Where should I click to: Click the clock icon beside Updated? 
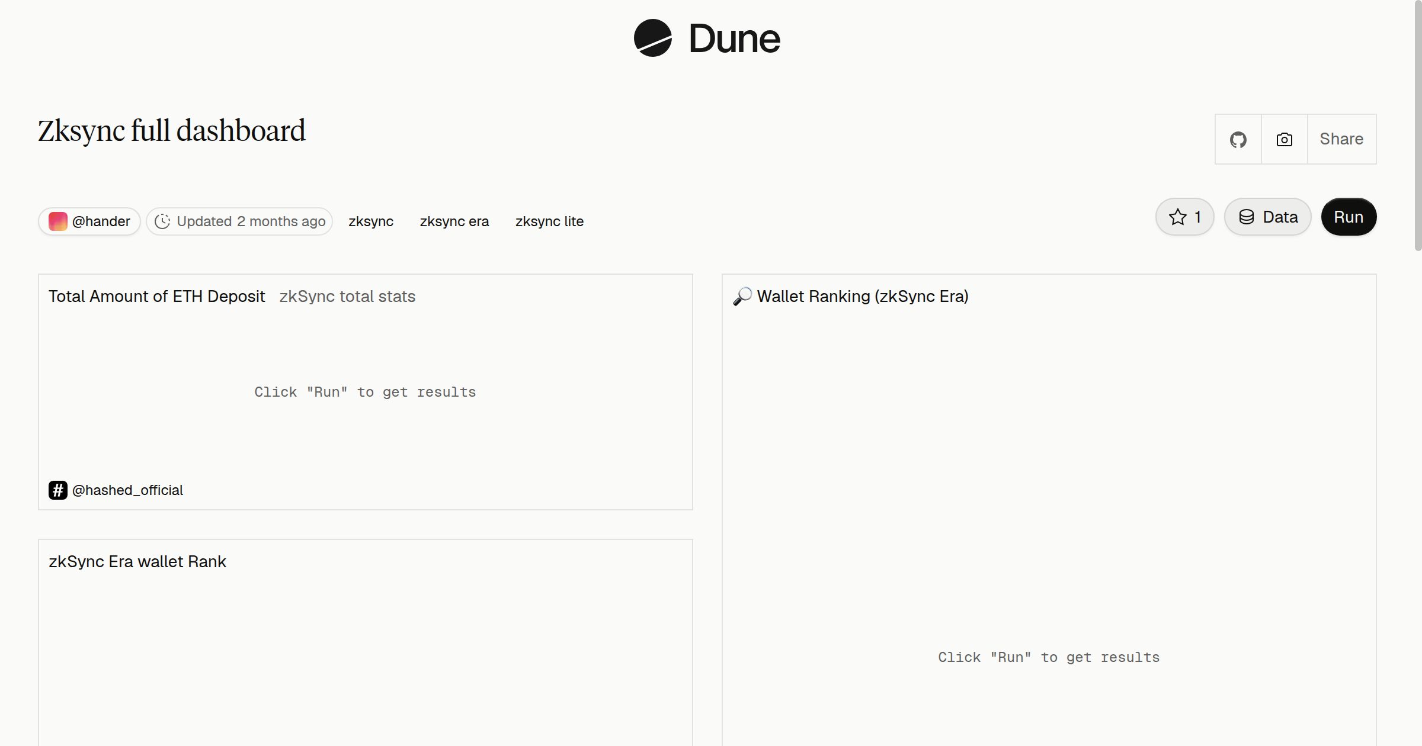click(162, 221)
